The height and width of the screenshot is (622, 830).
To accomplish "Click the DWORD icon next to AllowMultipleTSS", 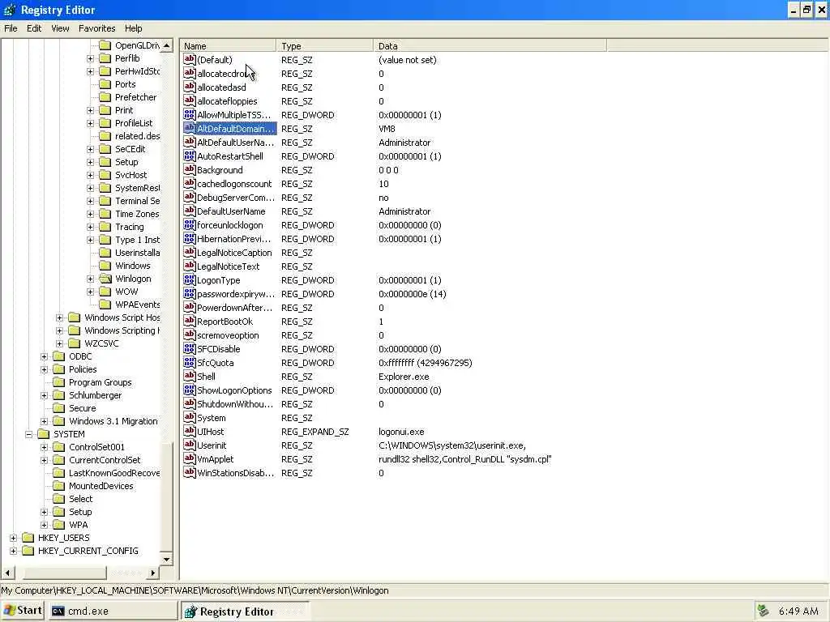I will pos(190,114).
